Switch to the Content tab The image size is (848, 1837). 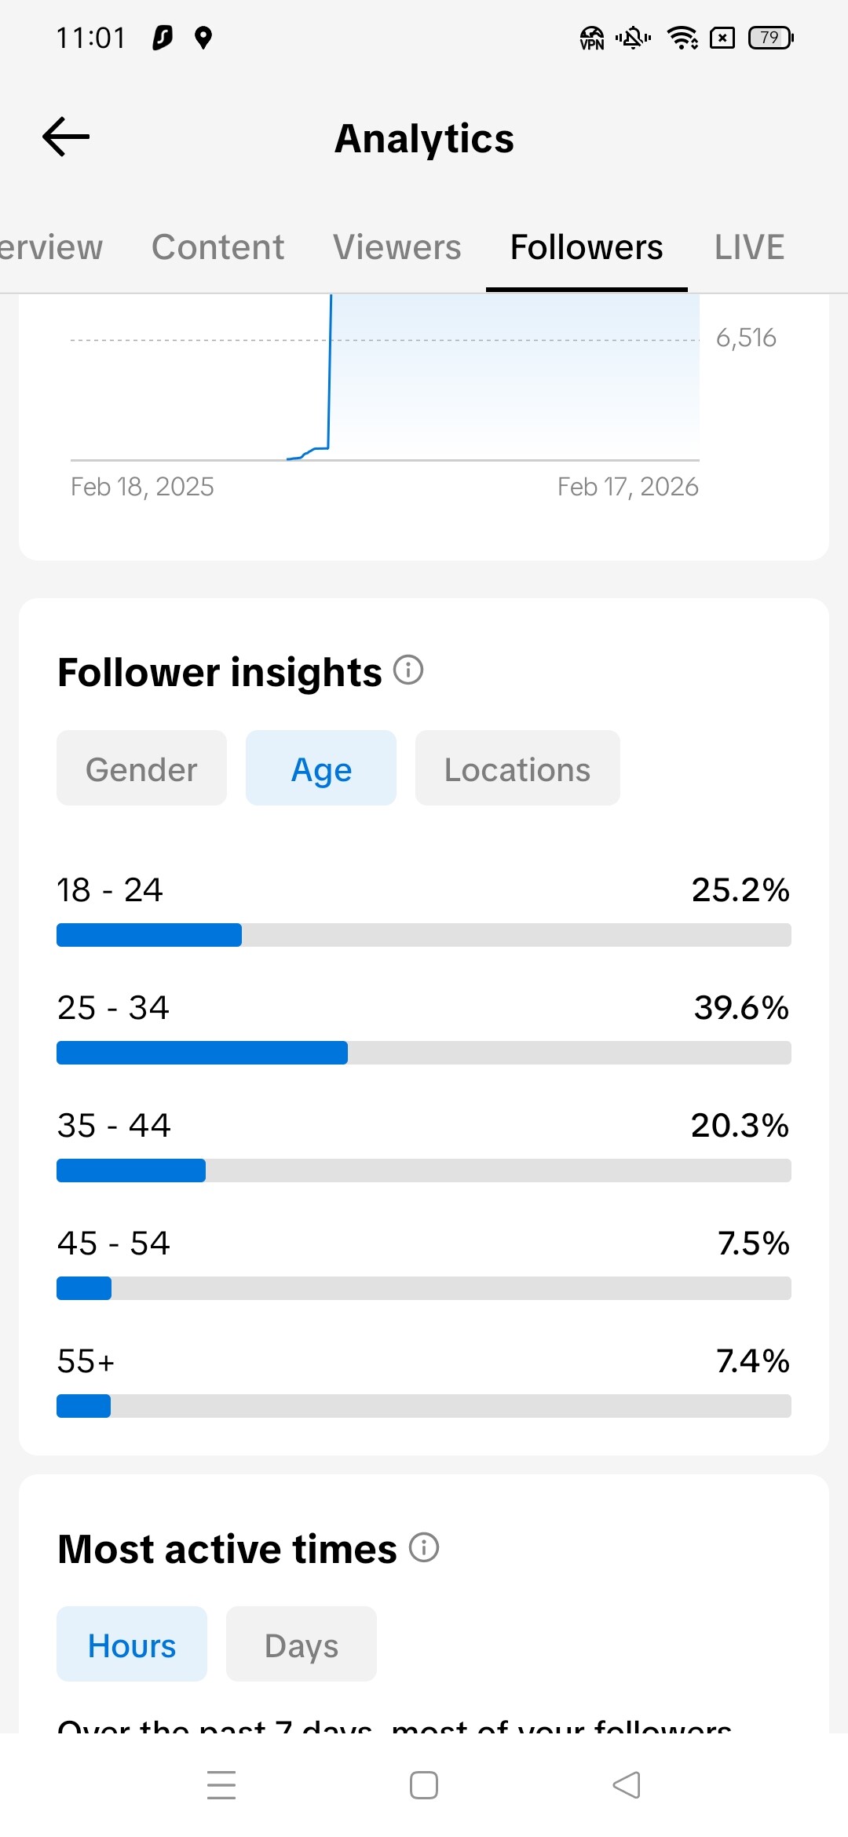coord(217,247)
